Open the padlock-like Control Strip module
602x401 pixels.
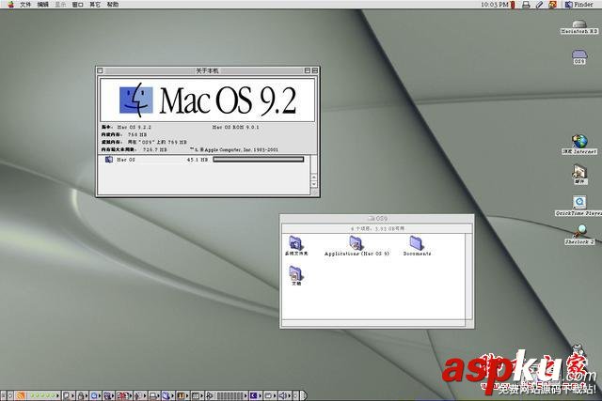(82, 395)
